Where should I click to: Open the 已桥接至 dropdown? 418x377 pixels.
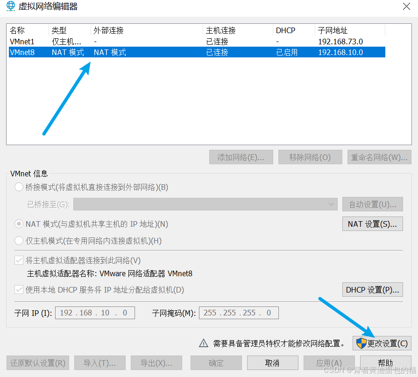pyautogui.click(x=205, y=204)
